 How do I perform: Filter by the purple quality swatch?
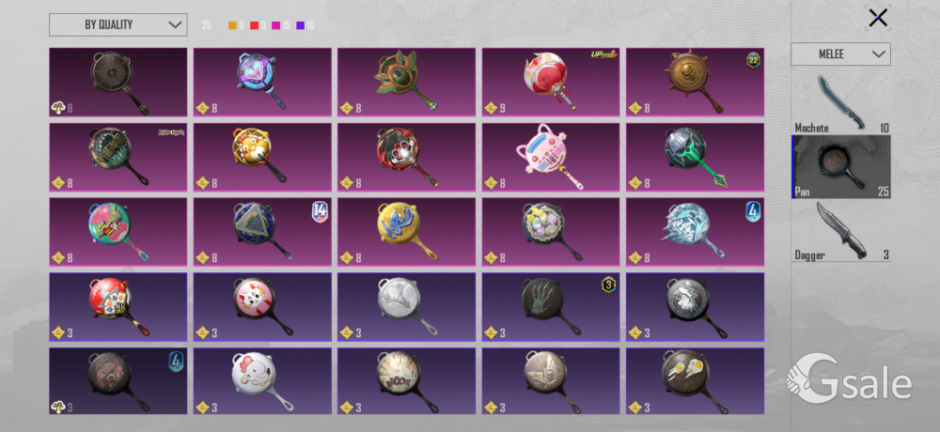[301, 25]
